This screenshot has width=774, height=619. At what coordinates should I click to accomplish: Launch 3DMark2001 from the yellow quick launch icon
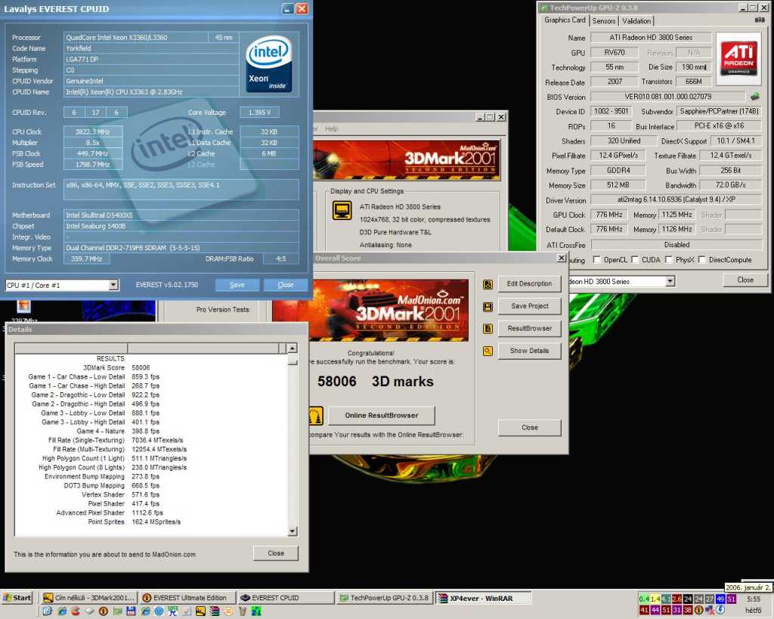(x=200, y=611)
